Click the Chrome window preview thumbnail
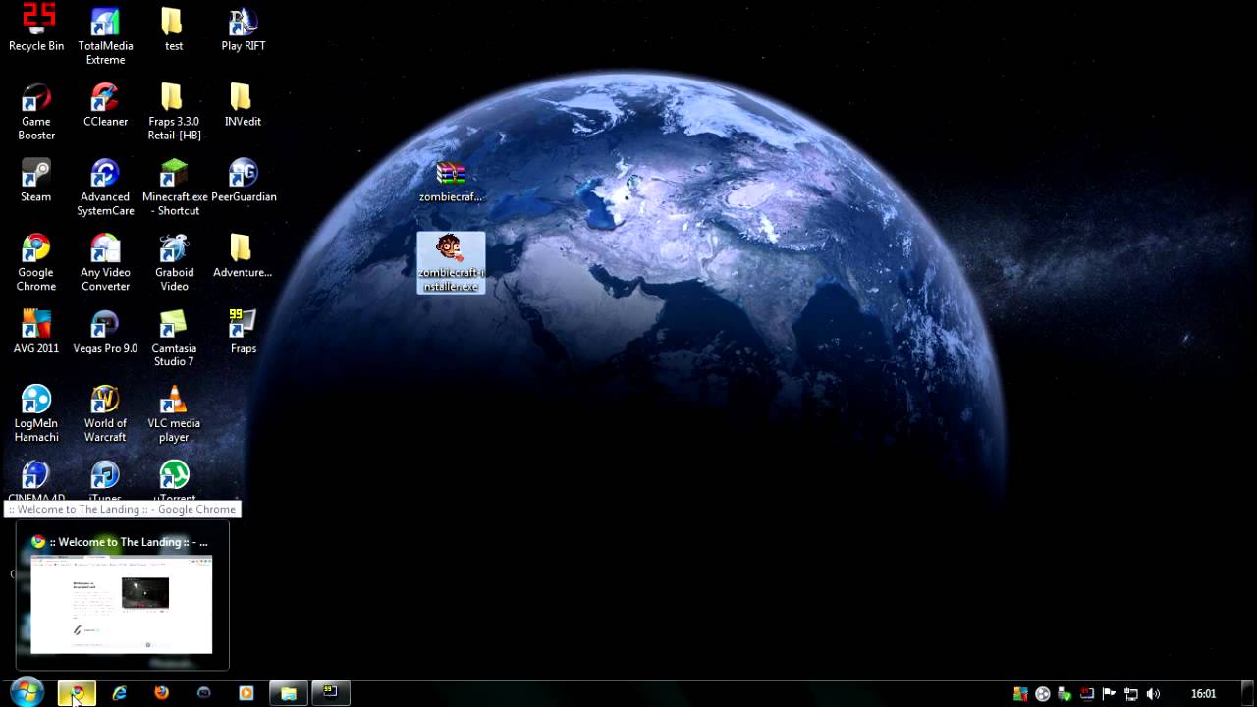 pyautogui.click(x=122, y=604)
